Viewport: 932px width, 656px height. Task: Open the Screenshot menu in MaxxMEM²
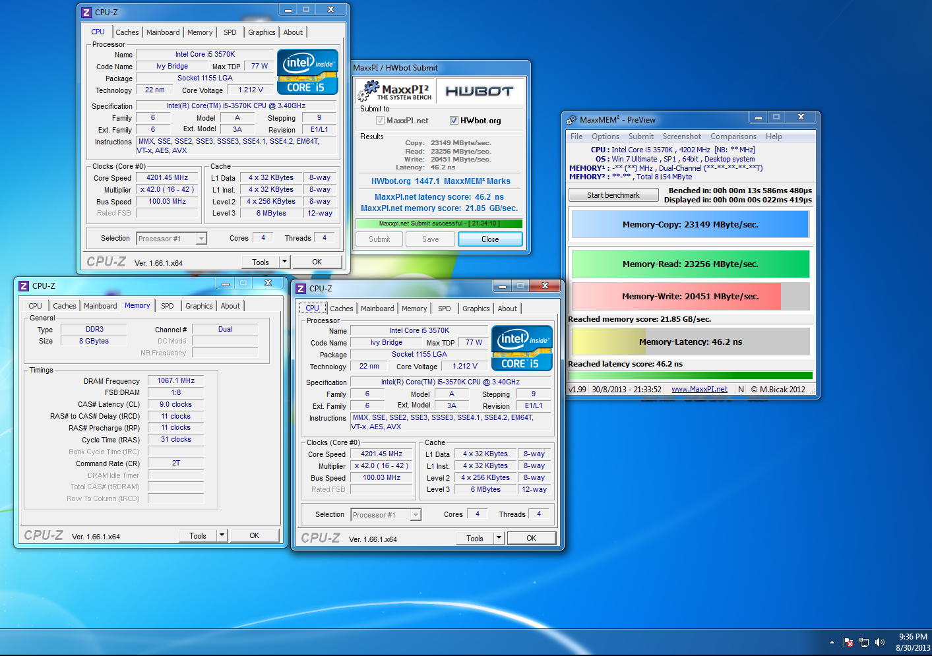tap(682, 136)
